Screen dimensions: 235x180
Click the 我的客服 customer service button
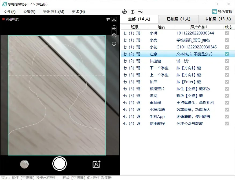click(222, 12)
